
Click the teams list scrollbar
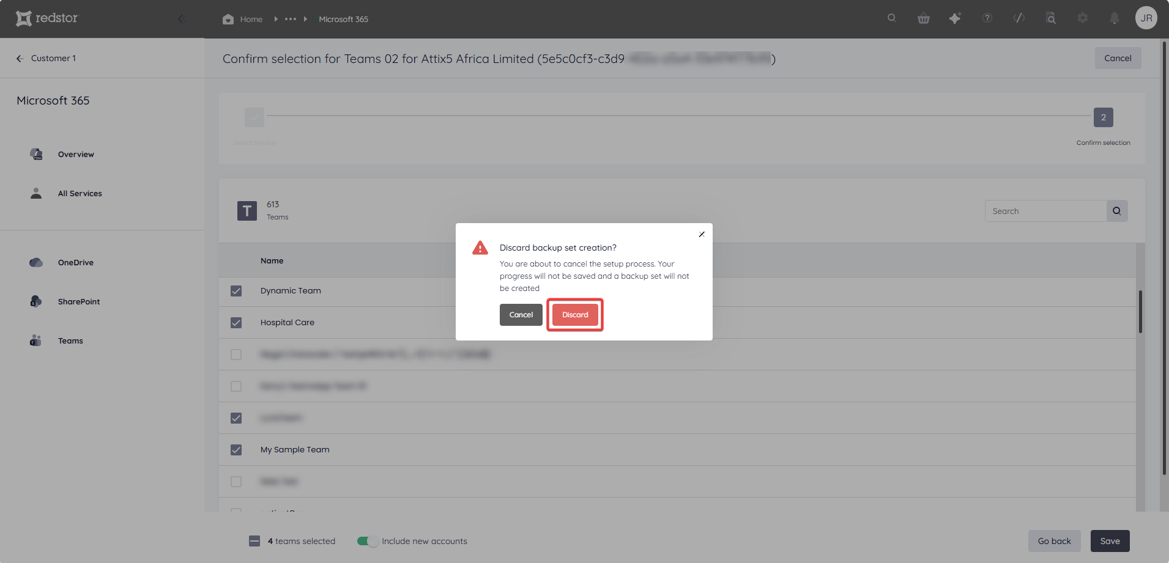pos(1140,312)
